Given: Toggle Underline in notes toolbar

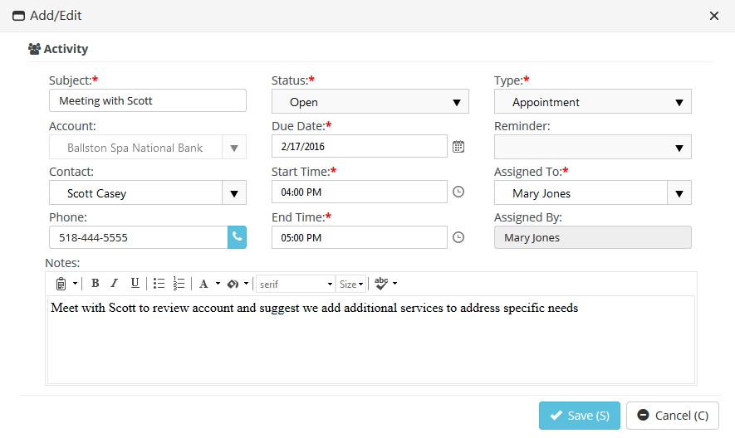Looking at the screenshot, I should pos(135,284).
